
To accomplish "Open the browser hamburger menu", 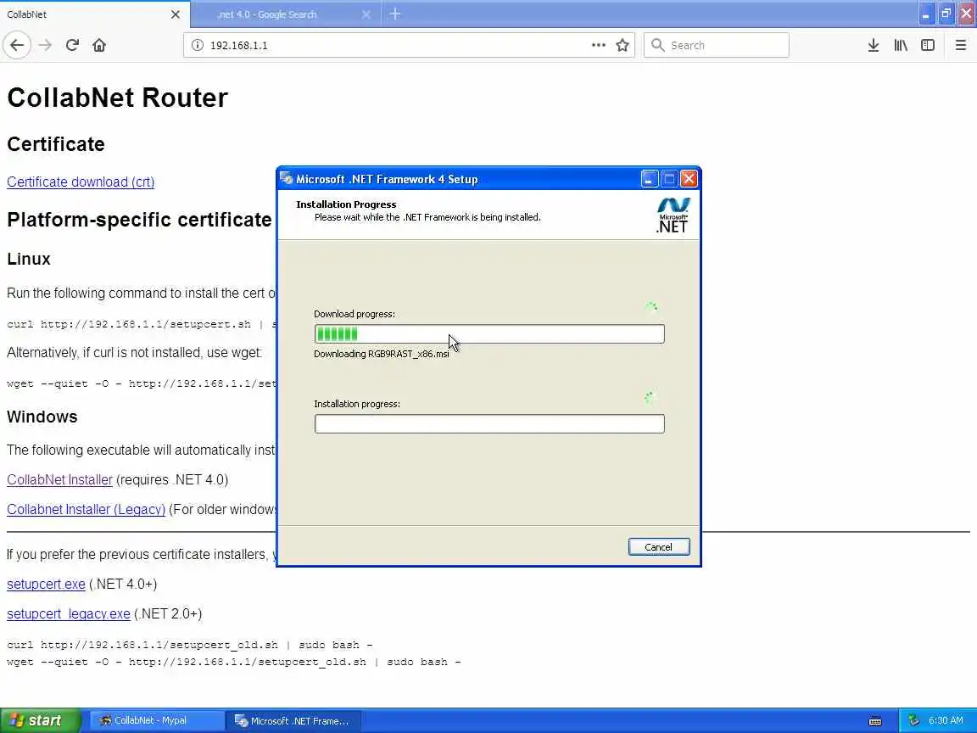I will (x=960, y=45).
